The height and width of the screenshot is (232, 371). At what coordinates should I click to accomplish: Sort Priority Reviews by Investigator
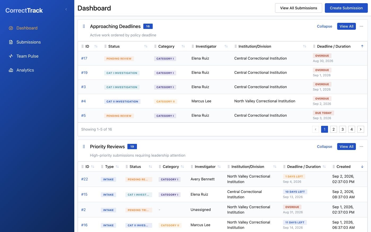point(219,166)
